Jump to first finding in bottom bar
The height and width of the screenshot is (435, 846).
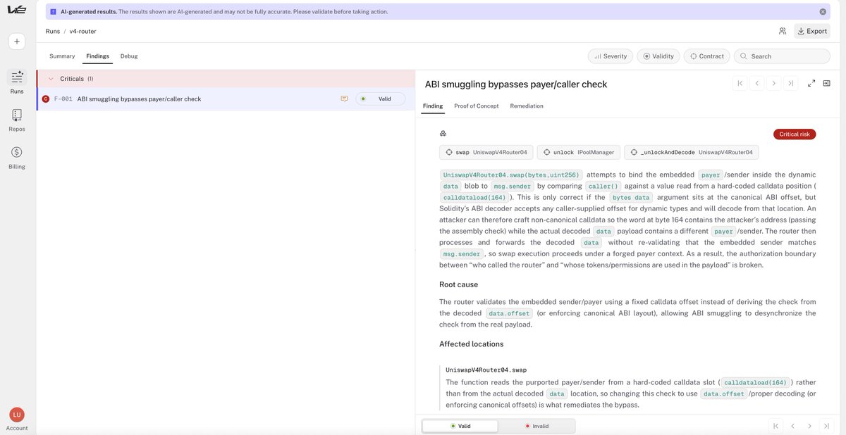pos(775,426)
